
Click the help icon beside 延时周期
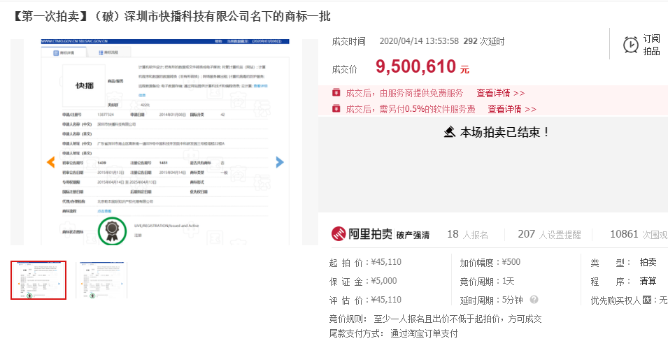[534, 300]
